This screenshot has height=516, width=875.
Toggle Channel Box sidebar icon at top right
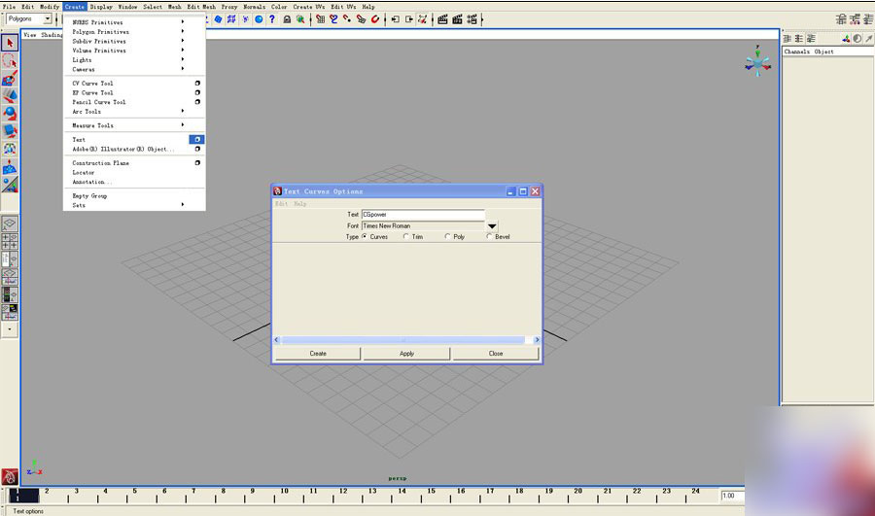[x=868, y=19]
